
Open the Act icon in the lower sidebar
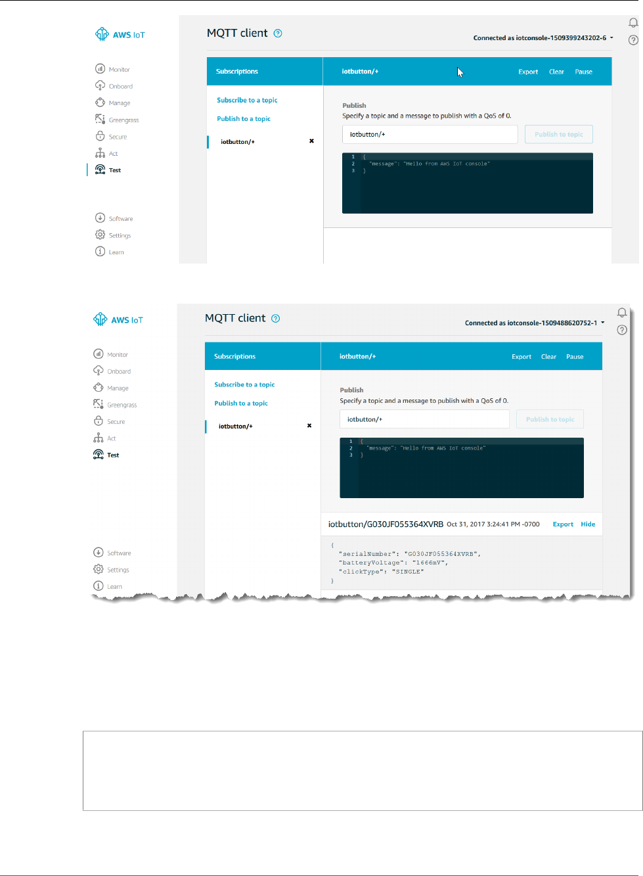99,438
